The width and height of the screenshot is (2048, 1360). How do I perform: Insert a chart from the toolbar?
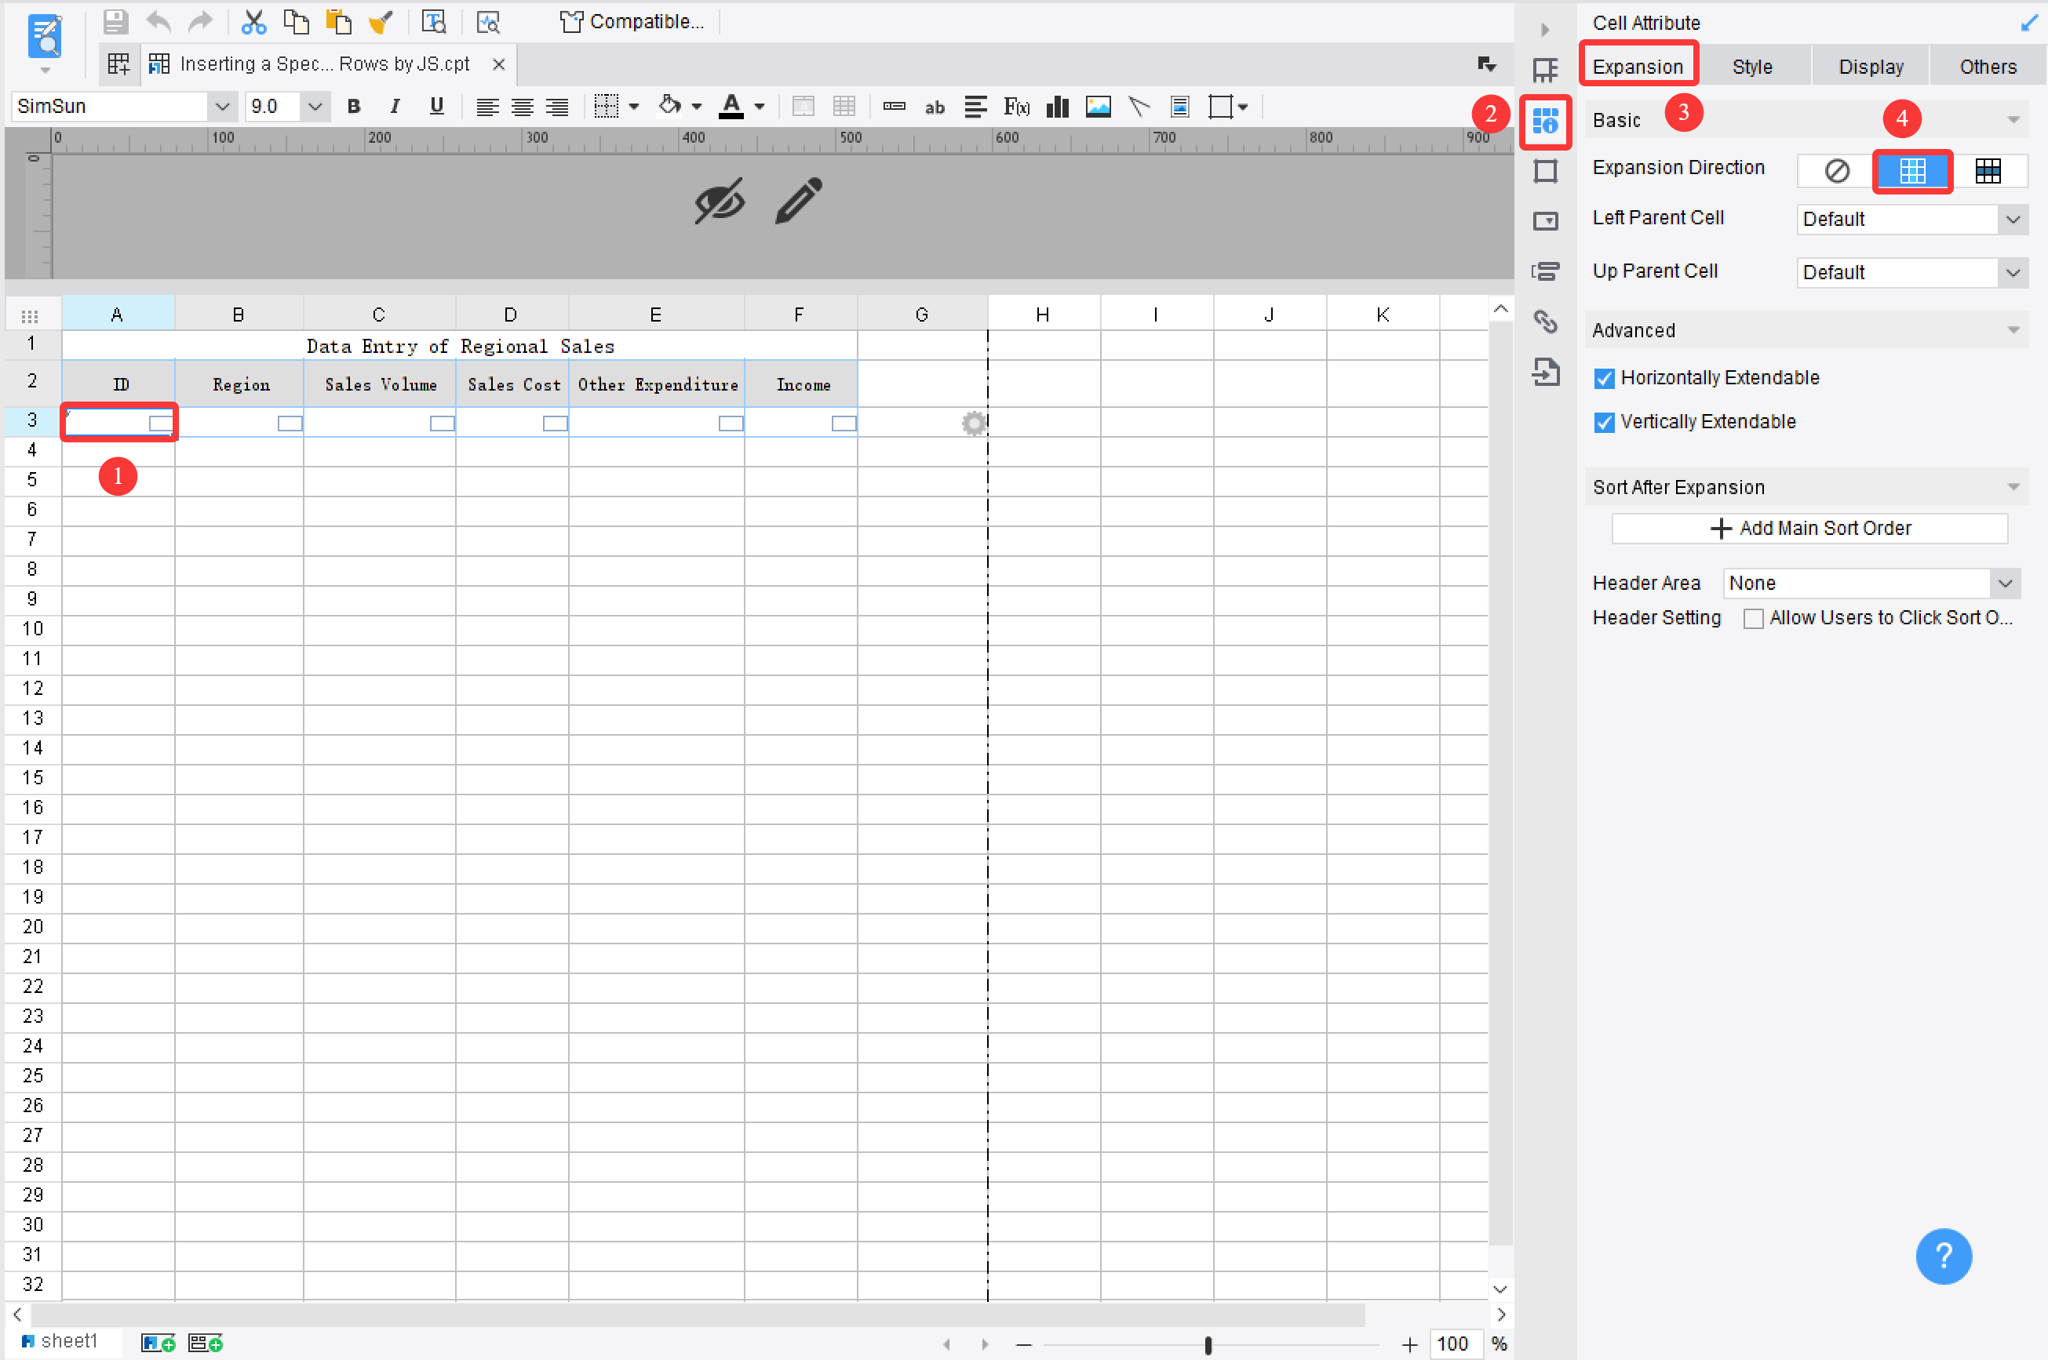1057,106
